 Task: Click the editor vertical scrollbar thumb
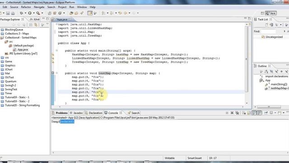(x=247, y=59)
